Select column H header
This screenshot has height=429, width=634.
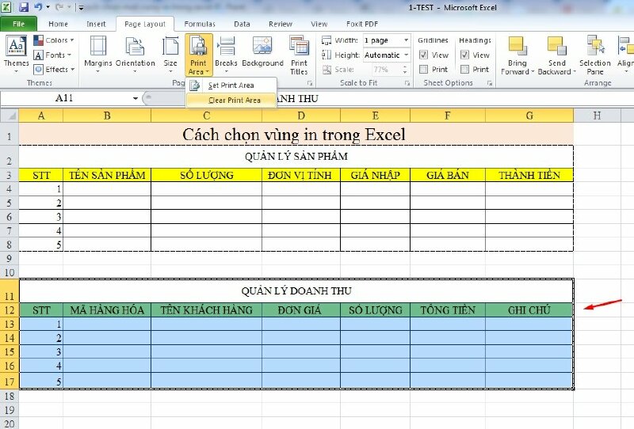597,116
